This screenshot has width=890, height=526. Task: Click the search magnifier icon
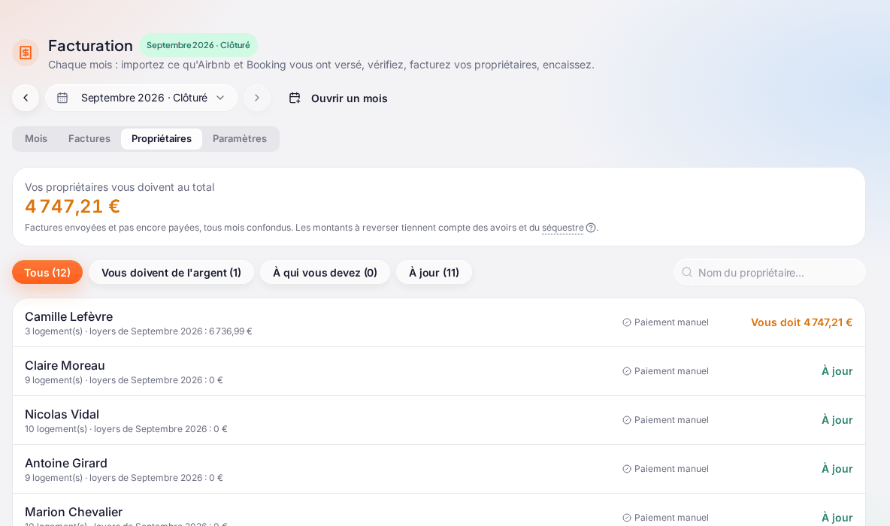(x=687, y=272)
